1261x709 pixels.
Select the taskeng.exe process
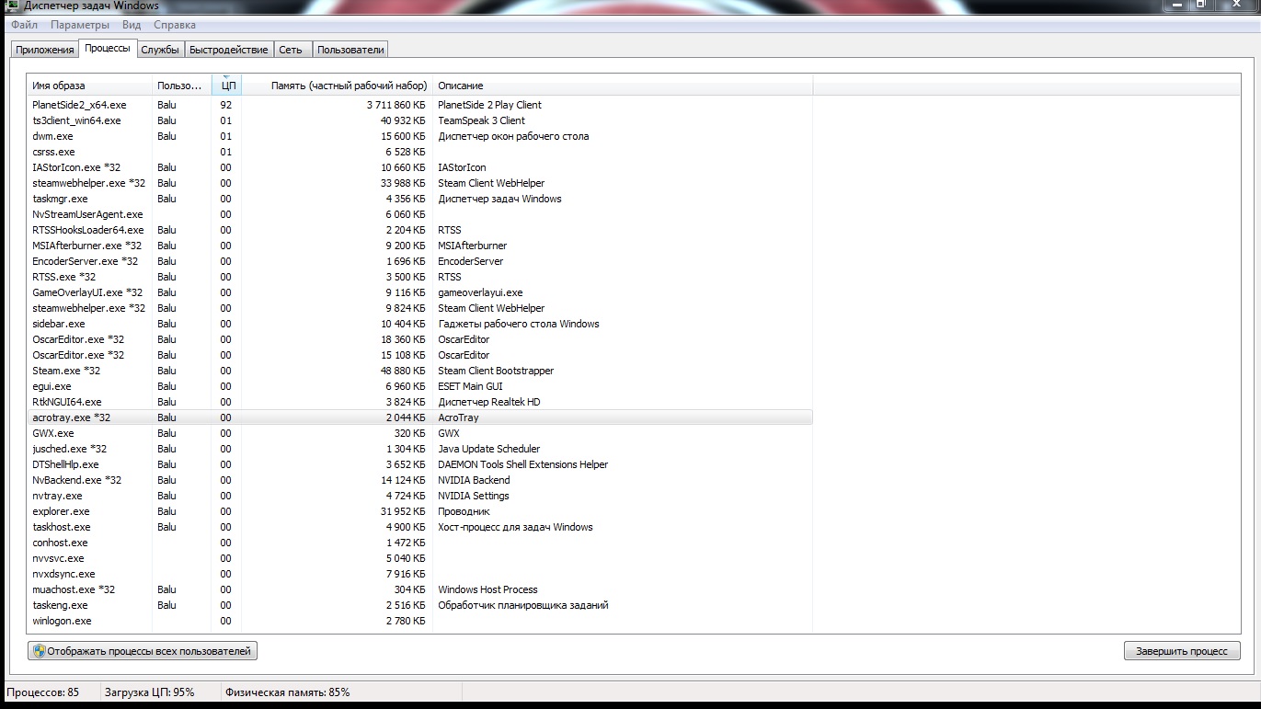pyautogui.click(x=420, y=605)
